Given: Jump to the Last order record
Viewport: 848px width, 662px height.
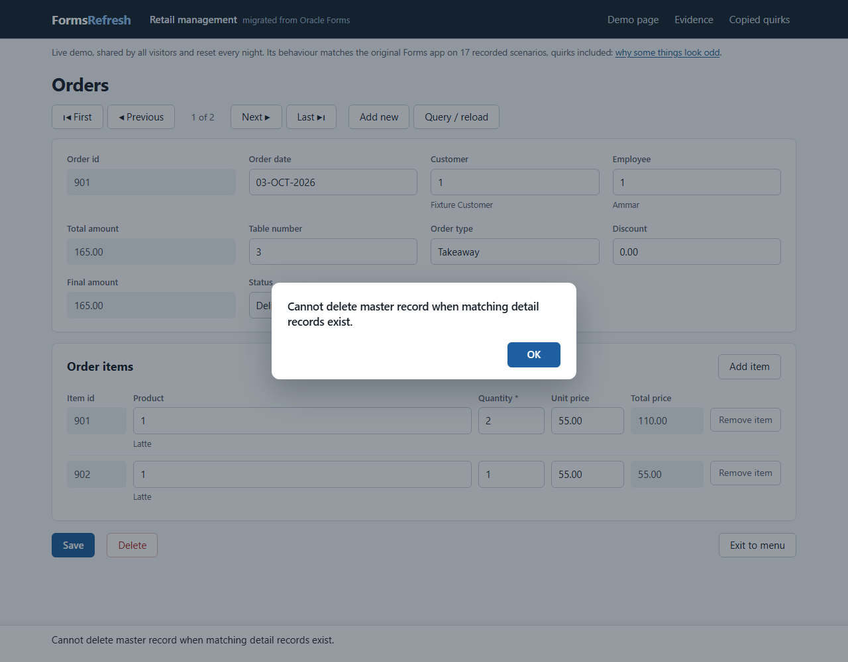Looking at the screenshot, I should [311, 117].
